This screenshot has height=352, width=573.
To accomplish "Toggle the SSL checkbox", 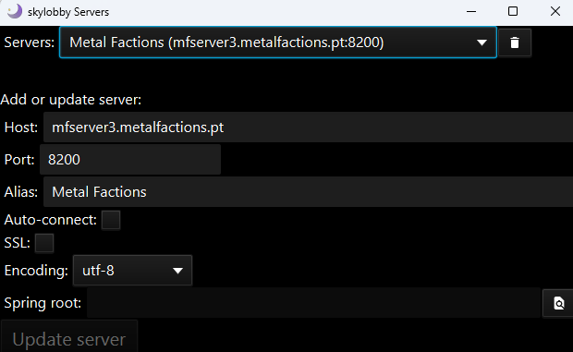I will (x=44, y=243).
